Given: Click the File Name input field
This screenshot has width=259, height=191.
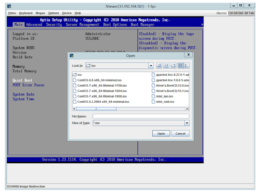Looking at the screenshot, I should pos(141,116).
